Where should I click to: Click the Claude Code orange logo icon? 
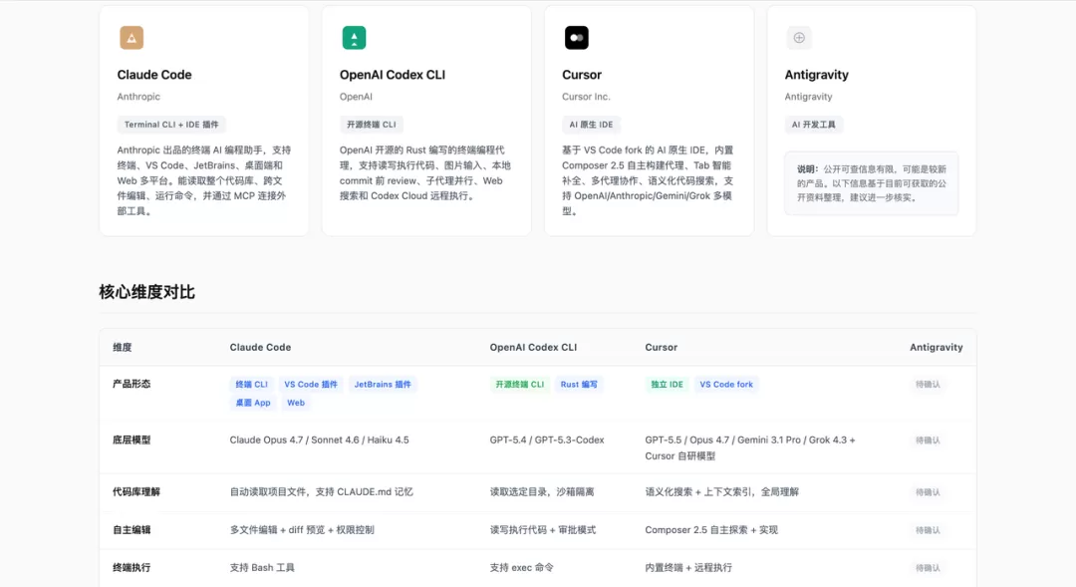[132, 38]
